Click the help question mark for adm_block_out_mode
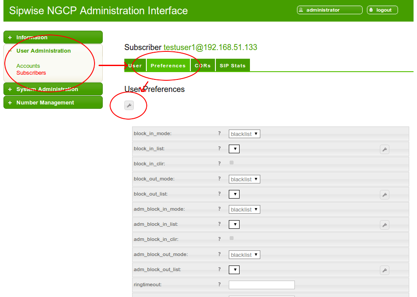This screenshot has width=417, height=297. coord(219,254)
